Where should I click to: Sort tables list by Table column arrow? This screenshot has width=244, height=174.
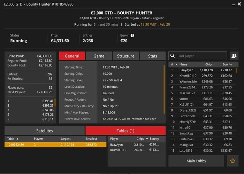[17, 139]
